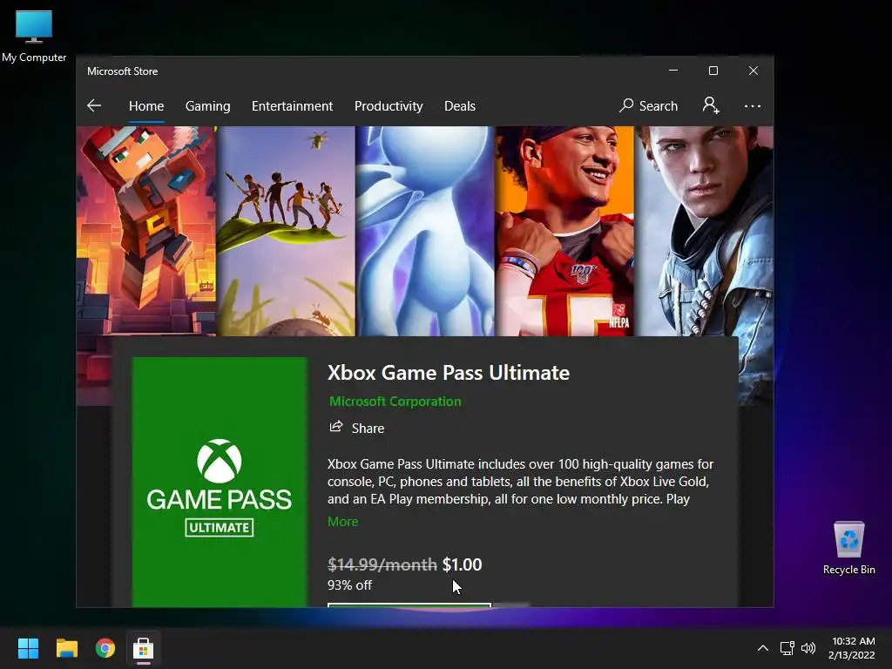892x669 pixels.
Task: Click the Microsoft Store taskbar icon
Action: tap(144, 648)
